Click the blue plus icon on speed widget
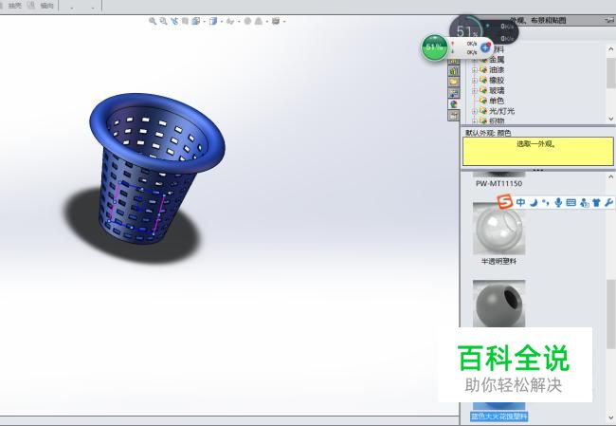The image size is (616, 426). [485, 47]
